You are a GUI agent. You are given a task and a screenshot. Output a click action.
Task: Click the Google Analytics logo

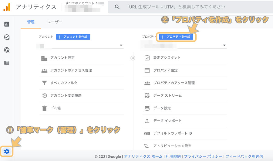point(7,7)
